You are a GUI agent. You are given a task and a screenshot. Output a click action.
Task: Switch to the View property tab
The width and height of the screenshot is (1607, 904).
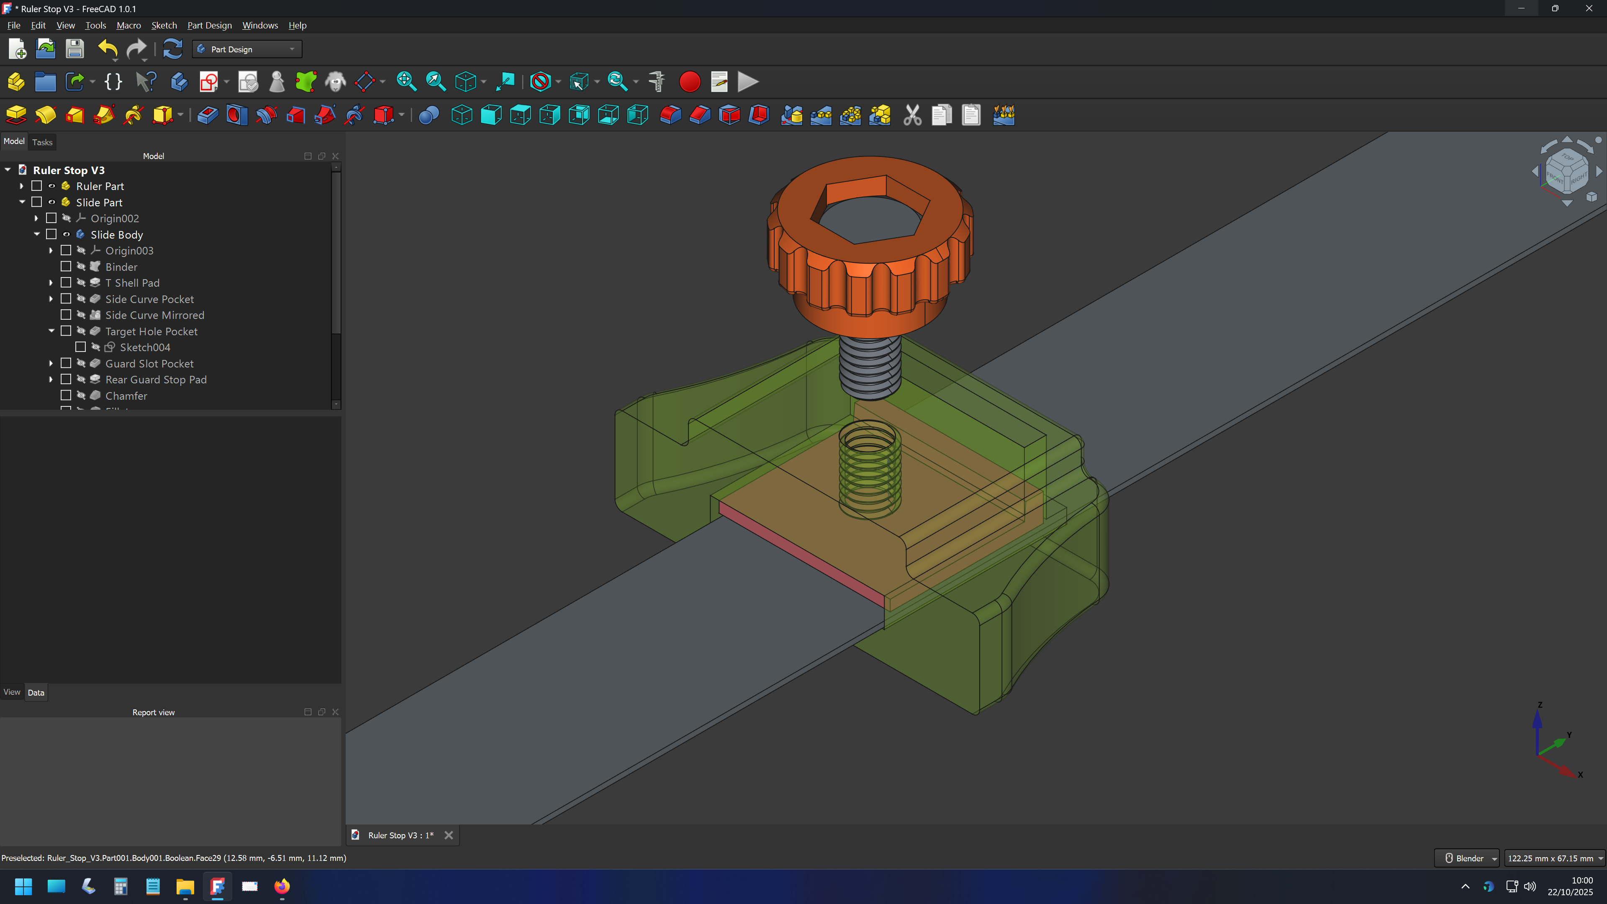pyautogui.click(x=12, y=692)
